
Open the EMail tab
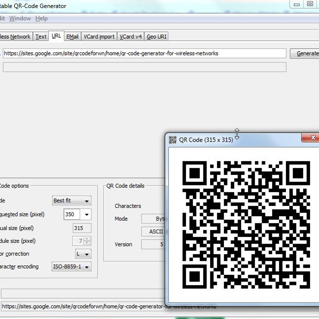point(72,36)
